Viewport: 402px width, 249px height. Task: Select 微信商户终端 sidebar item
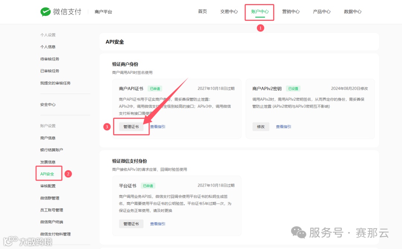[x=51, y=222]
